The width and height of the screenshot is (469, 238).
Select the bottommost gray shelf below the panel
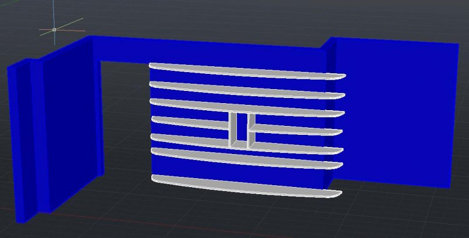(246, 186)
